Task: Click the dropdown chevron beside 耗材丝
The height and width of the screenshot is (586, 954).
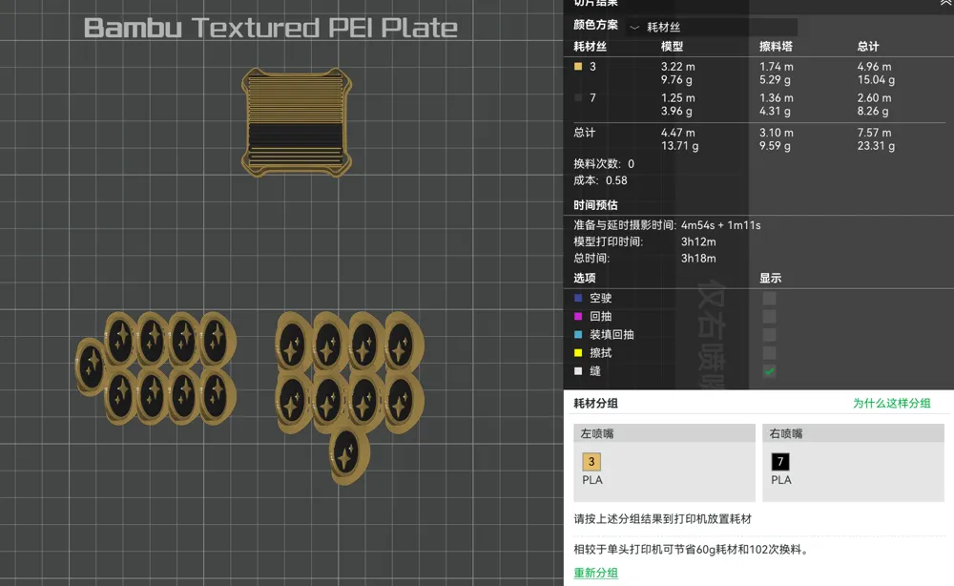Action: point(634,28)
